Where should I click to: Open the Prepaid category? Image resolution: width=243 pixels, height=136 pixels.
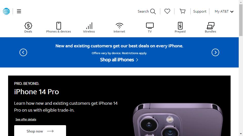pos(180,28)
